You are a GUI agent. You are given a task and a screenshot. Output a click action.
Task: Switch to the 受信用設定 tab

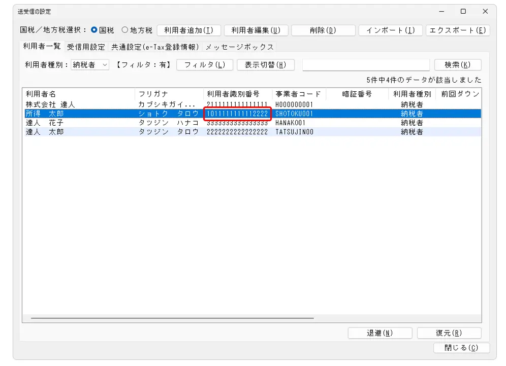pyautogui.click(x=86, y=47)
